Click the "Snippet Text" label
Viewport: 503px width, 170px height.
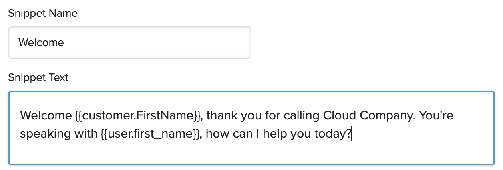pyautogui.click(x=38, y=77)
